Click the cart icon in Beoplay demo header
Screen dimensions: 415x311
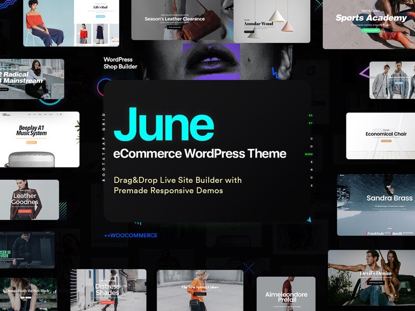[61, 114]
